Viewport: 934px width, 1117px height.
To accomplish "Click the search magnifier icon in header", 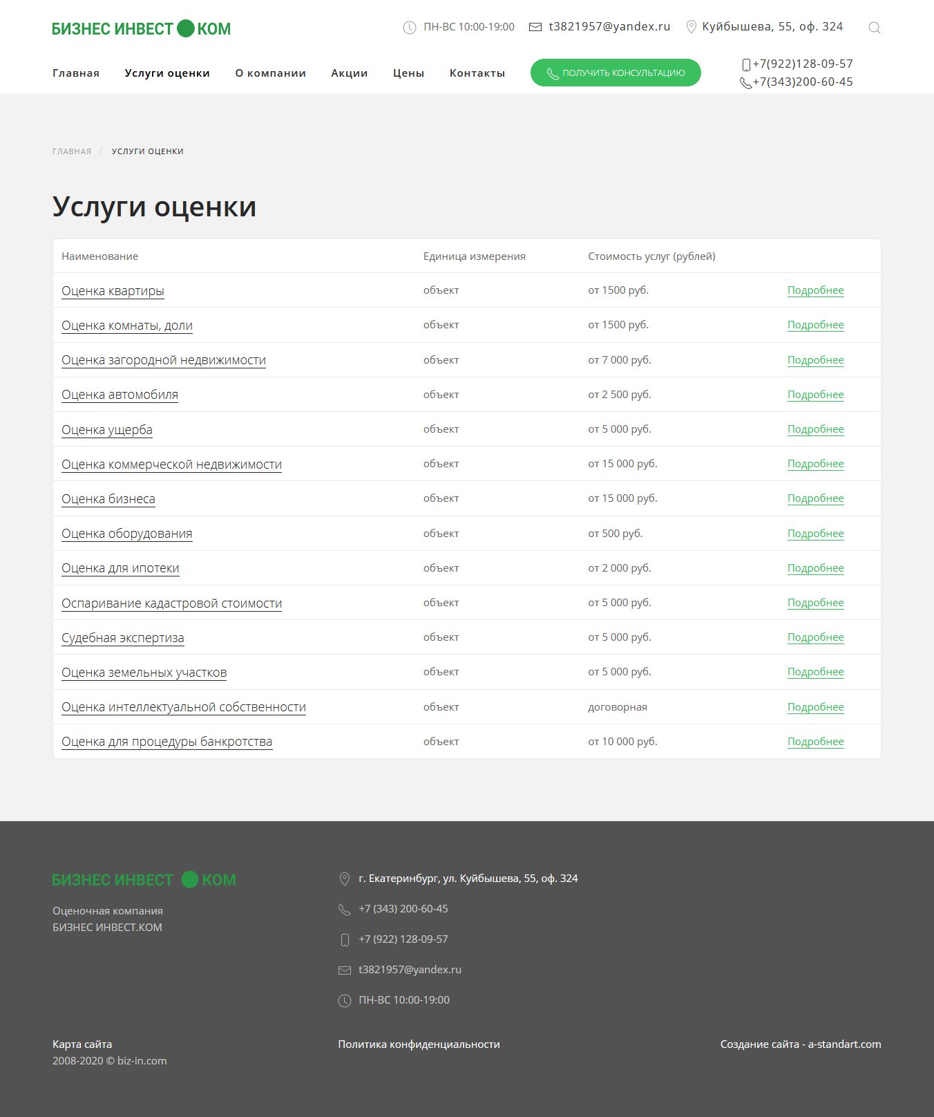I will [x=874, y=28].
